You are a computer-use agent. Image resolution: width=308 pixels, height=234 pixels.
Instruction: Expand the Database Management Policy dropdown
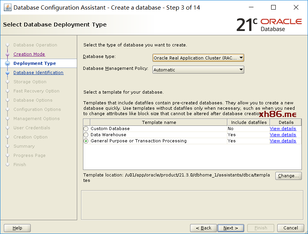(x=198, y=70)
